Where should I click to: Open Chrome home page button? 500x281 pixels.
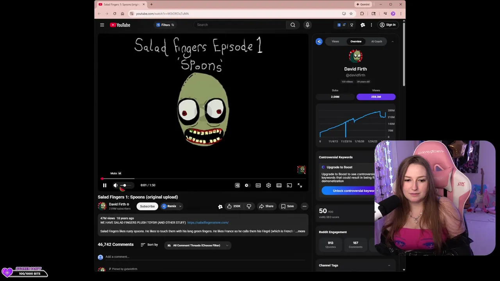122,14
